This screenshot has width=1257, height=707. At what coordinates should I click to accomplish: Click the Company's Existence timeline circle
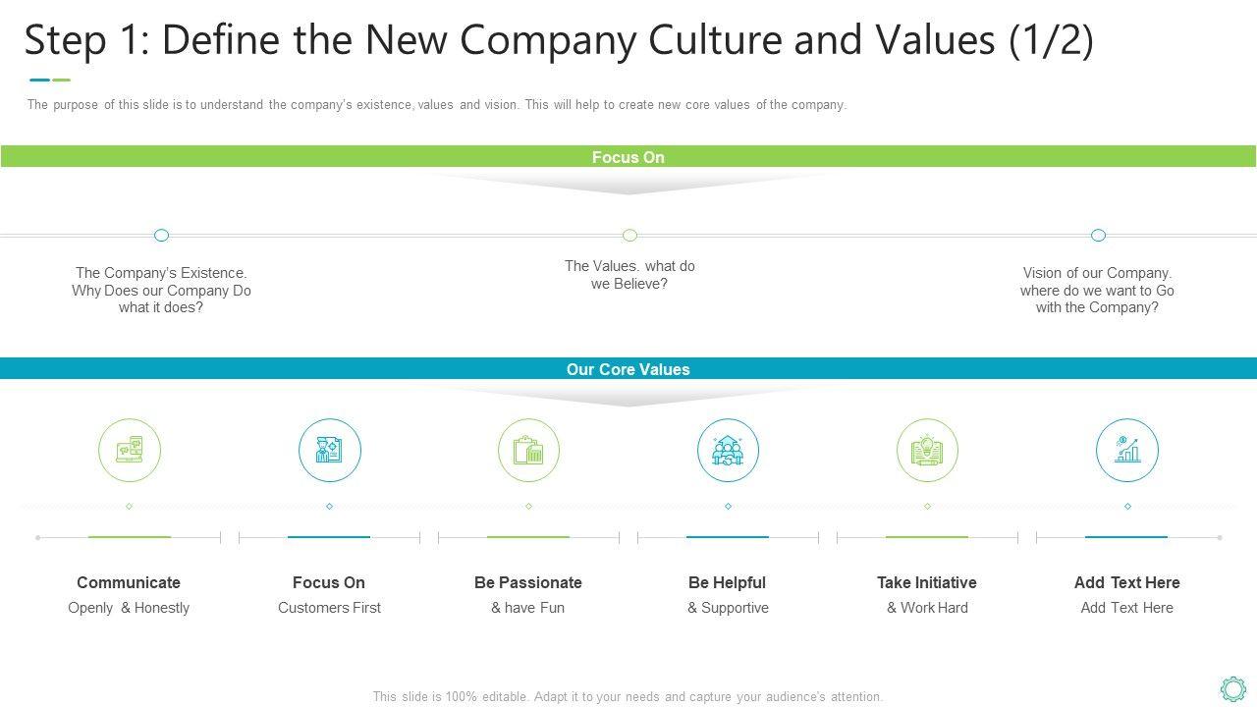162,235
